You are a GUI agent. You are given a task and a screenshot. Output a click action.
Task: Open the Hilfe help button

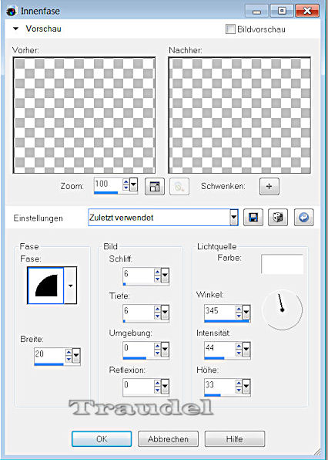click(235, 439)
